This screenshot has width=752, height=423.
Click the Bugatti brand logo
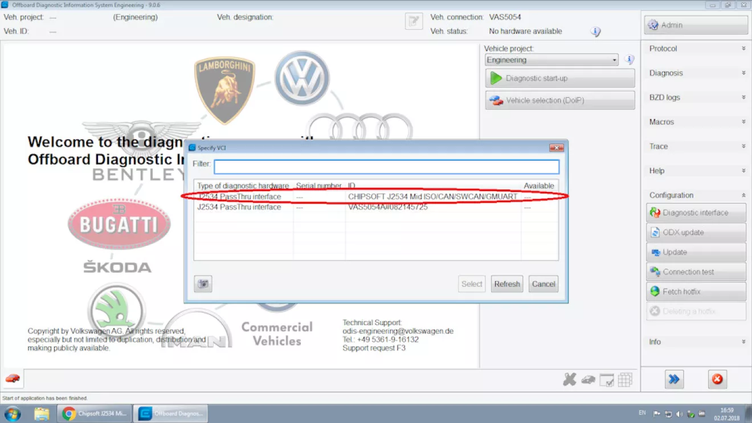(x=118, y=223)
